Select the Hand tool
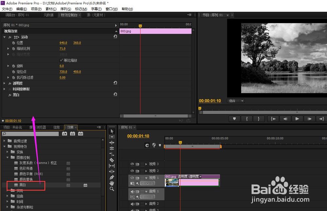This screenshot has width=327, height=211. point(112,183)
